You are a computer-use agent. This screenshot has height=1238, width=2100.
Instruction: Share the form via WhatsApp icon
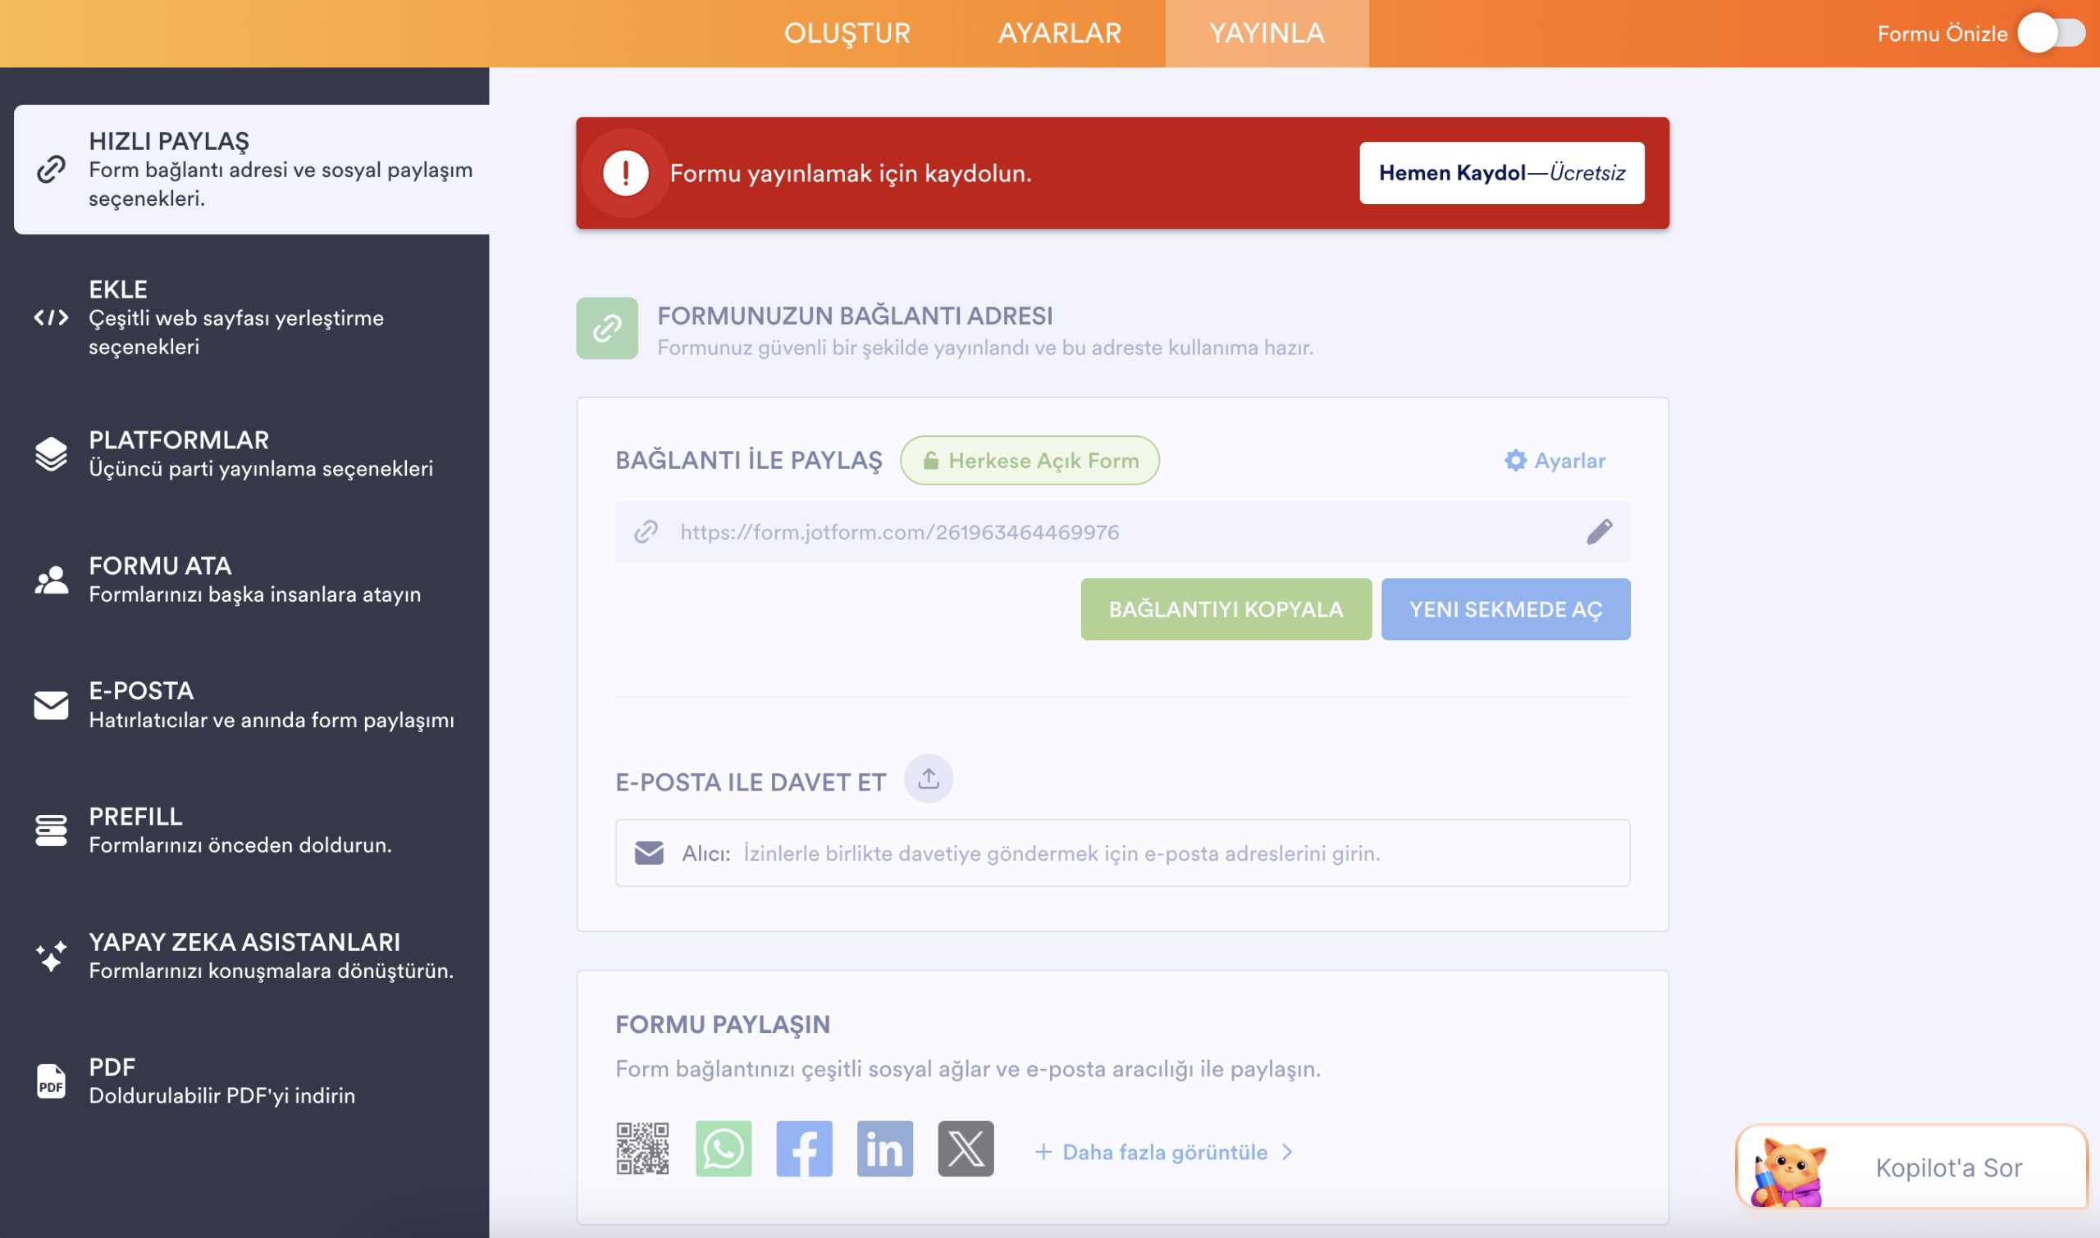pos(723,1148)
